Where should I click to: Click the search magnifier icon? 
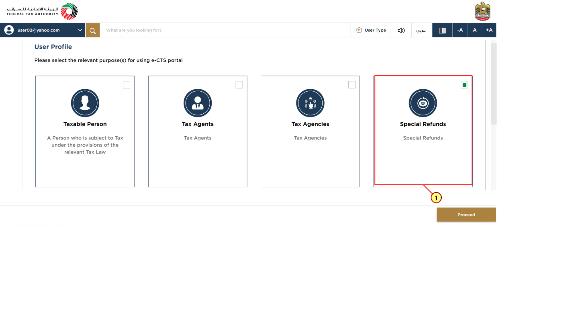coord(92,30)
